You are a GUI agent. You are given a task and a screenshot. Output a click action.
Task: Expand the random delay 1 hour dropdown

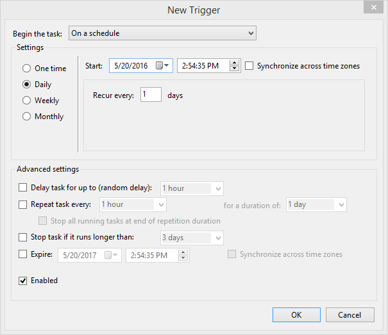point(192,189)
